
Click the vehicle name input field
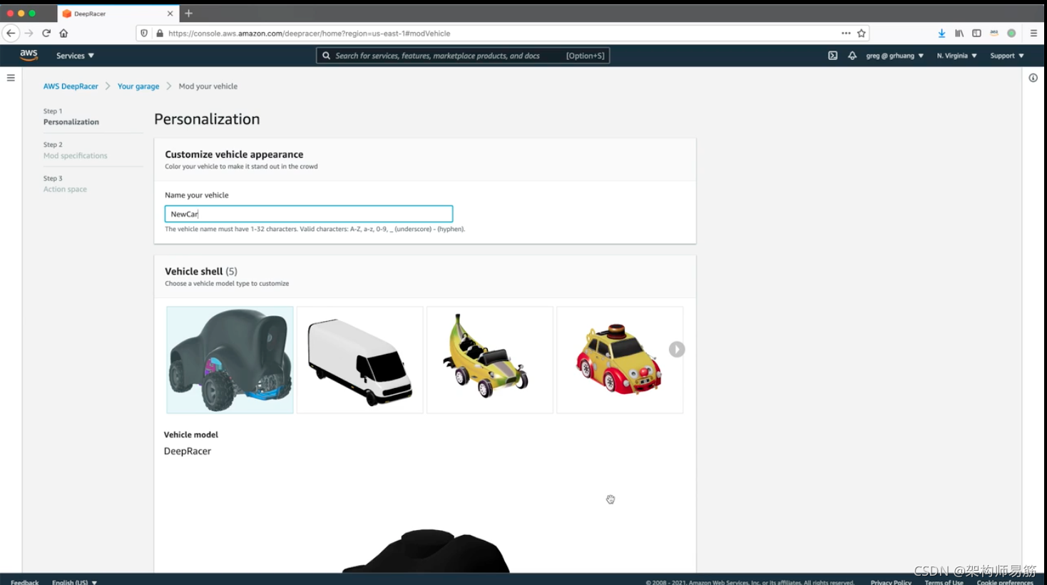point(309,214)
